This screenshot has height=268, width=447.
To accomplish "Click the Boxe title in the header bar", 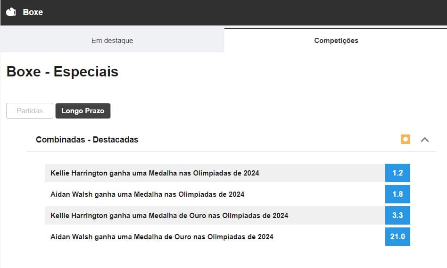I will tap(33, 12).
